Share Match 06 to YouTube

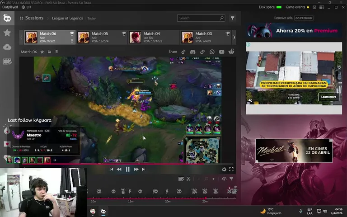[x=221, y=52]
